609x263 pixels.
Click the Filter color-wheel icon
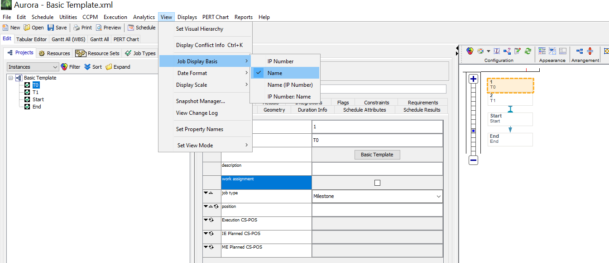point(64,67)
